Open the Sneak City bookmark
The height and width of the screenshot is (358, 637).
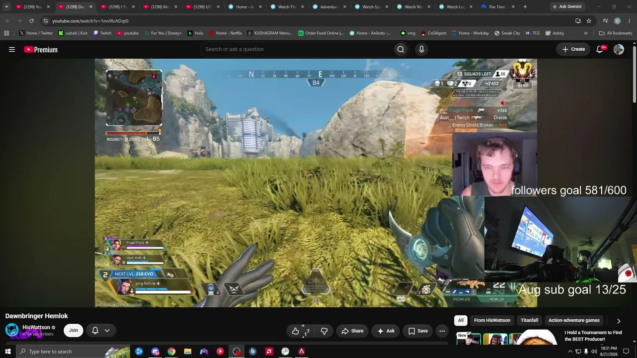tap(507, 33)
